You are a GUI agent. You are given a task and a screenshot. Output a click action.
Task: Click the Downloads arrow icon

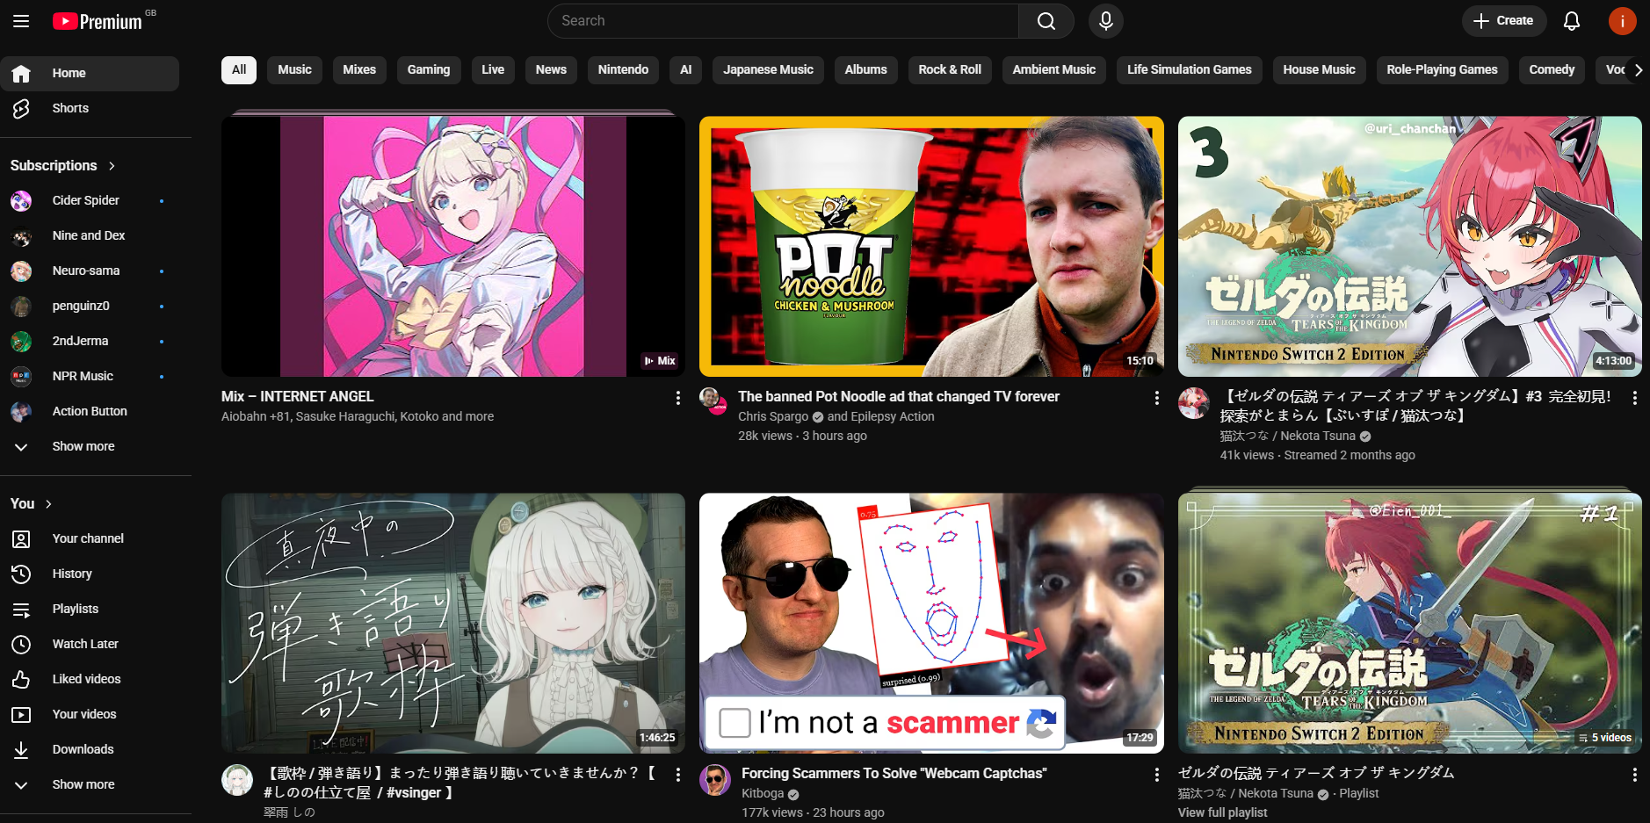pyautogui.click(x=21, y=749)
